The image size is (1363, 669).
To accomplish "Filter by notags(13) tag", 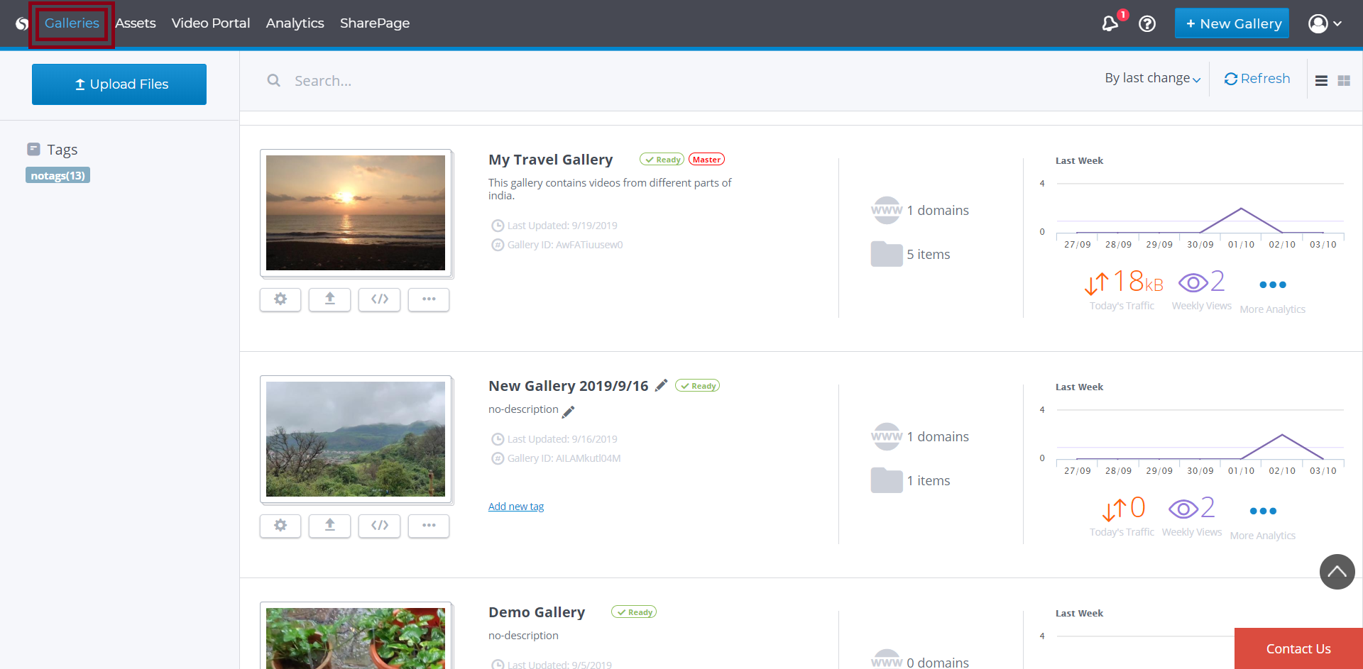I will coord(58,175).
